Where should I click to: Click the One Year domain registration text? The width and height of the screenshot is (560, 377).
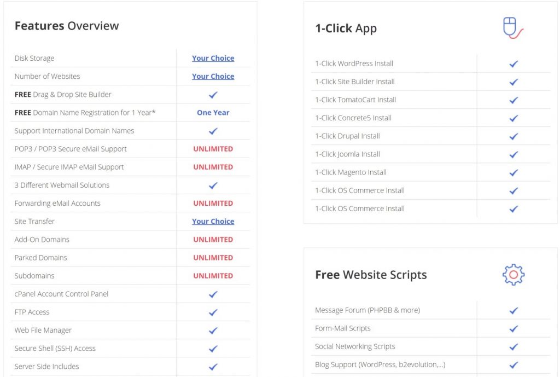pyautogui.click(x=213, y=113)
